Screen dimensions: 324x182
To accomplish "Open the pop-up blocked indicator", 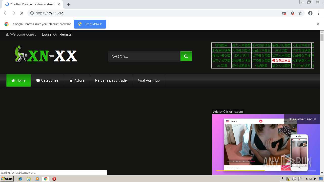I will (x=284, y=13).
